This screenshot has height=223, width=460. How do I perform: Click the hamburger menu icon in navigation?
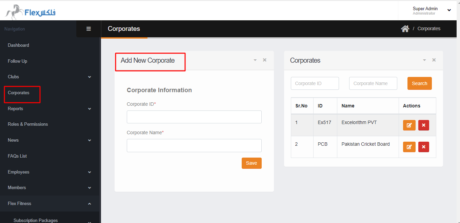(x=88, y=29)
